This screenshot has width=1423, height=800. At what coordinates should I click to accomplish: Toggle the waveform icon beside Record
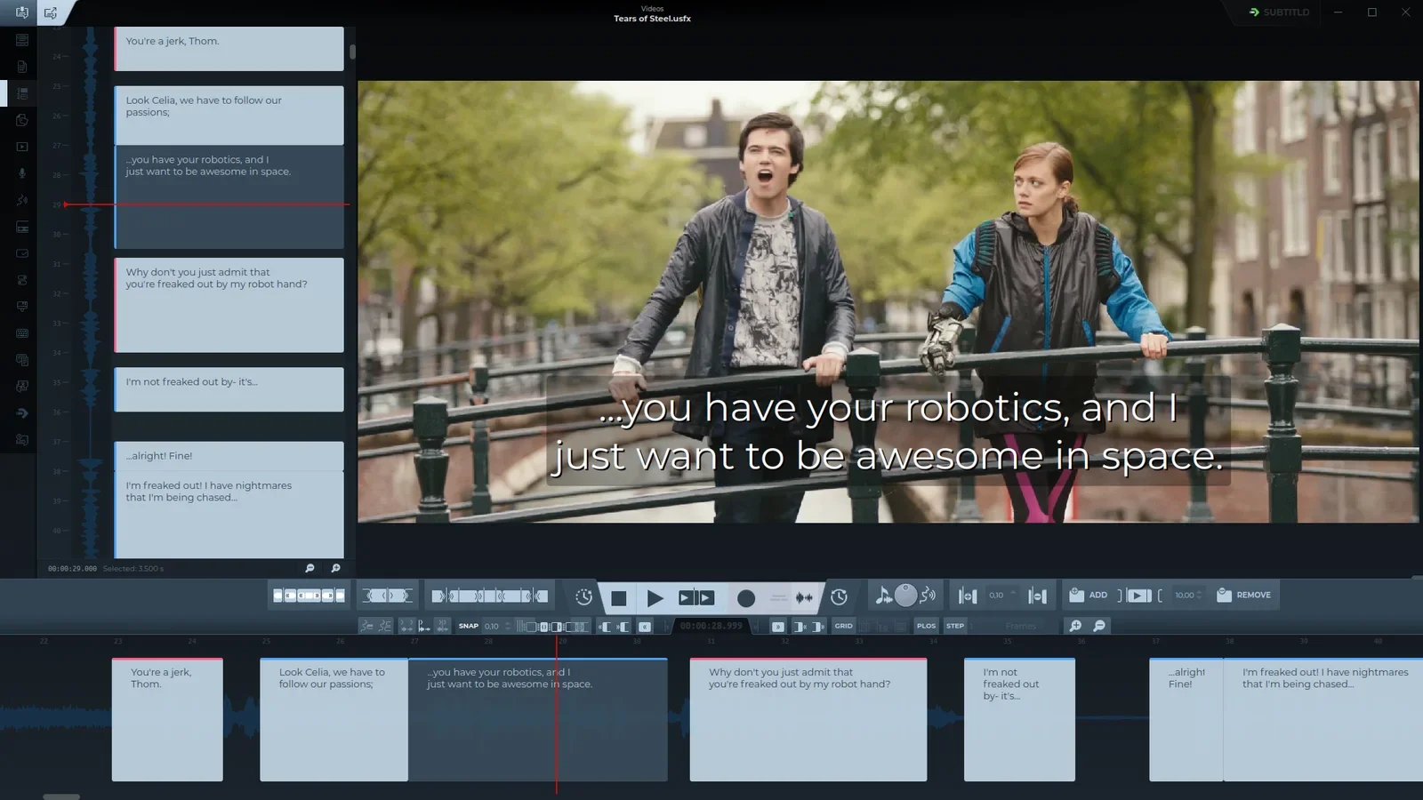[804, 598]
